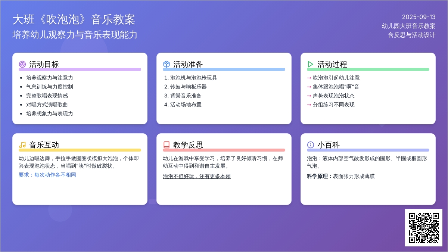
Task: Click the music note icon beside 音乐互动
Action: [22, 145]
